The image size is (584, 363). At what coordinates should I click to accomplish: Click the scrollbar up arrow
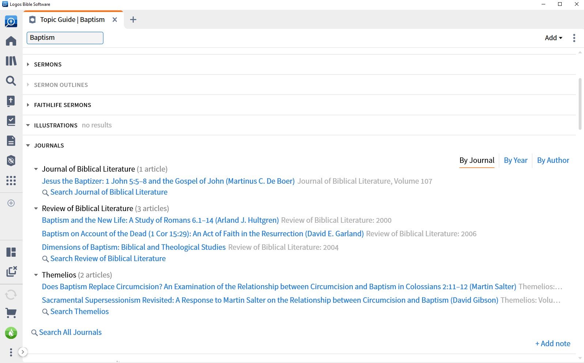[580, 53]
